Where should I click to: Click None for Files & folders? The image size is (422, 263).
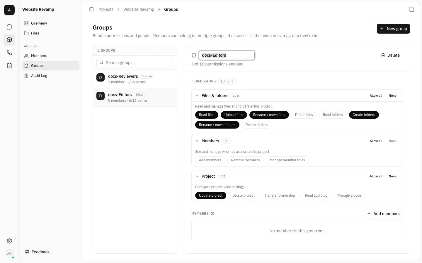click(392, 96)
